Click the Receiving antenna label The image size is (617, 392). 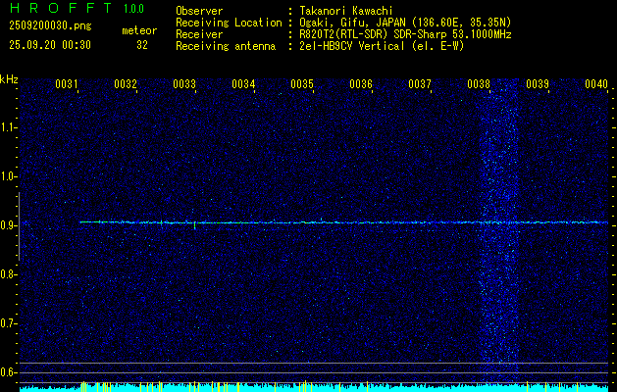point(226,46)
